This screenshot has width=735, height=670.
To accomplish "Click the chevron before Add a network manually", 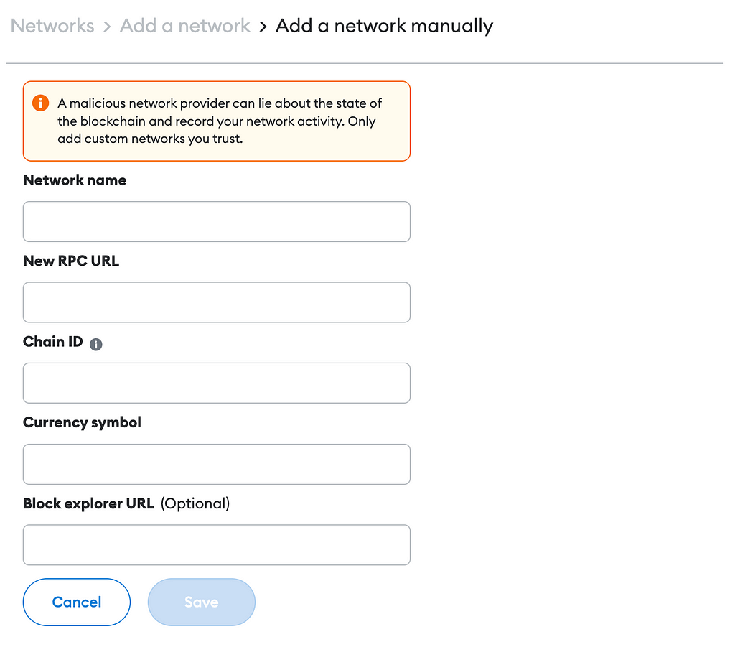I will click(x=263, y=27).
